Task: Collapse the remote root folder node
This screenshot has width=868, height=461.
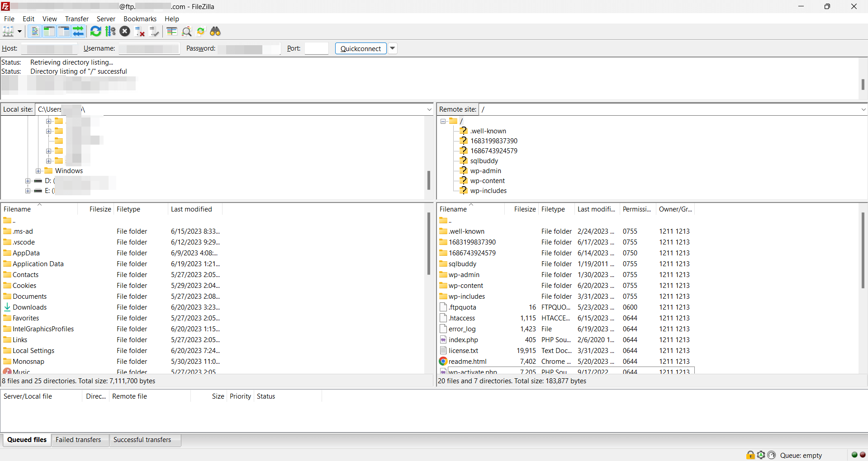Action: pyautogui.click(x=443, y=121)
